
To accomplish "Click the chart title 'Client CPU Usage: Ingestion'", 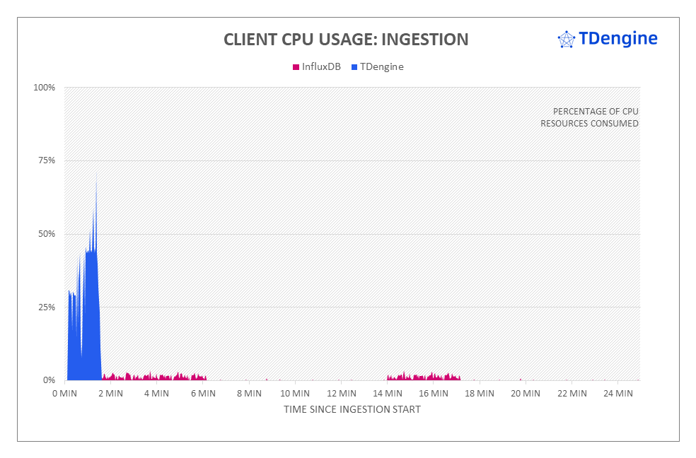I will [x=346, y=40].
